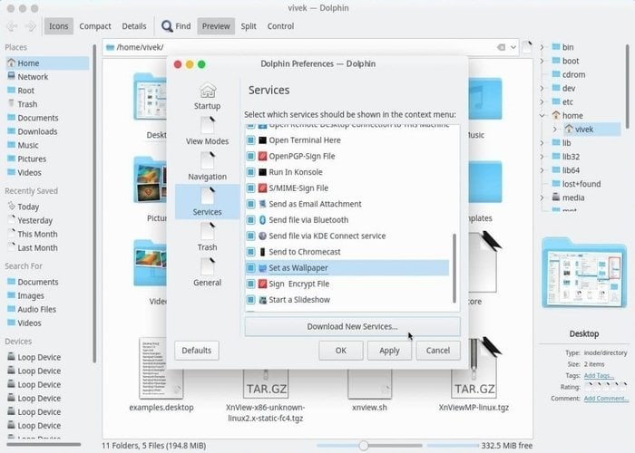635x453 pixels.
Task: Collapse the home folder in tree
Action: pyautogui.click(x=542, y=116)
